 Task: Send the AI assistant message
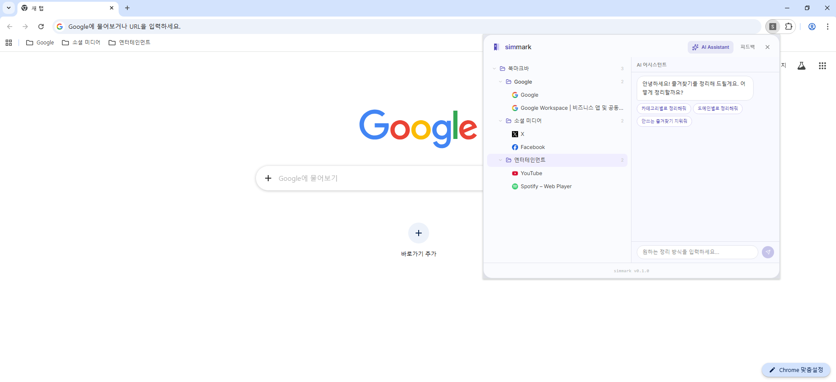[x=768, y=252]
